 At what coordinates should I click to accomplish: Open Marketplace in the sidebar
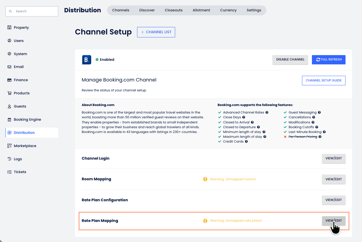[x=32, y=146]
